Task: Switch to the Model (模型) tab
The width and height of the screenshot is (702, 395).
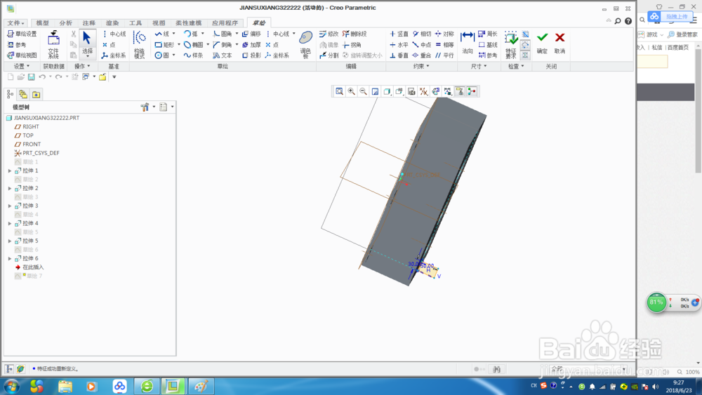Action: [x=43, y=23]
